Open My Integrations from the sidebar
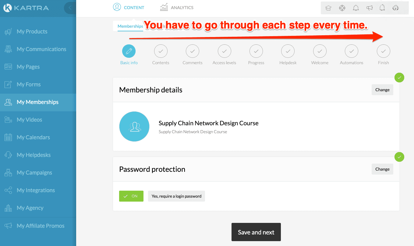The width and height of the screenshot is (414, 246). 36,190
